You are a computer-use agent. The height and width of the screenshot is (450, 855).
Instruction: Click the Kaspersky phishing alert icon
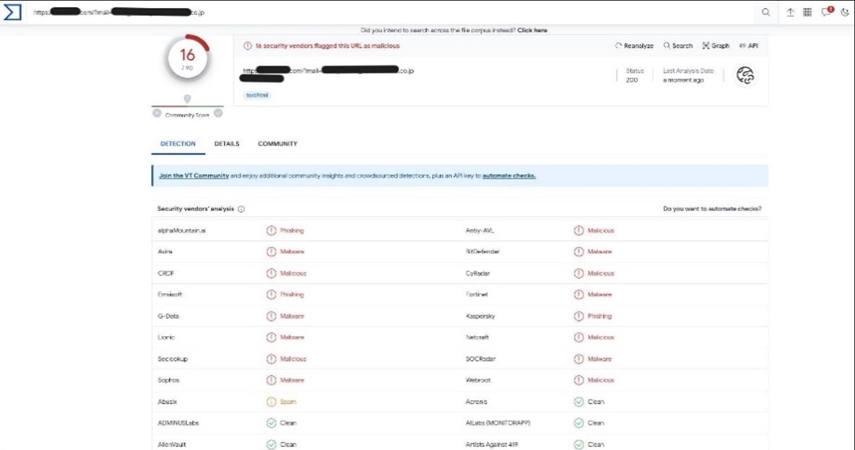578,316
